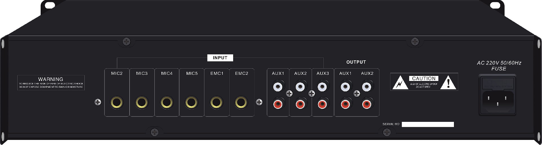Click the MIC4 input jack
Screen dimensions: 542x145
(167, 102)
